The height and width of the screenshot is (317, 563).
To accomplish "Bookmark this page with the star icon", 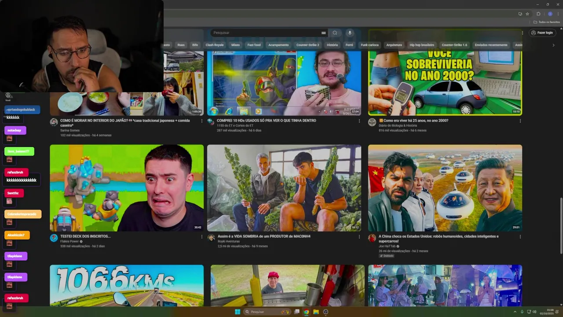I will 527,14.
